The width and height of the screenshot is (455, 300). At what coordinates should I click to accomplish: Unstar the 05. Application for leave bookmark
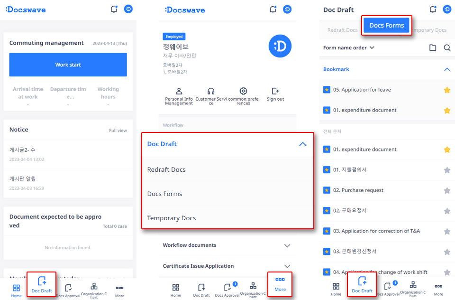coord(446,90)
